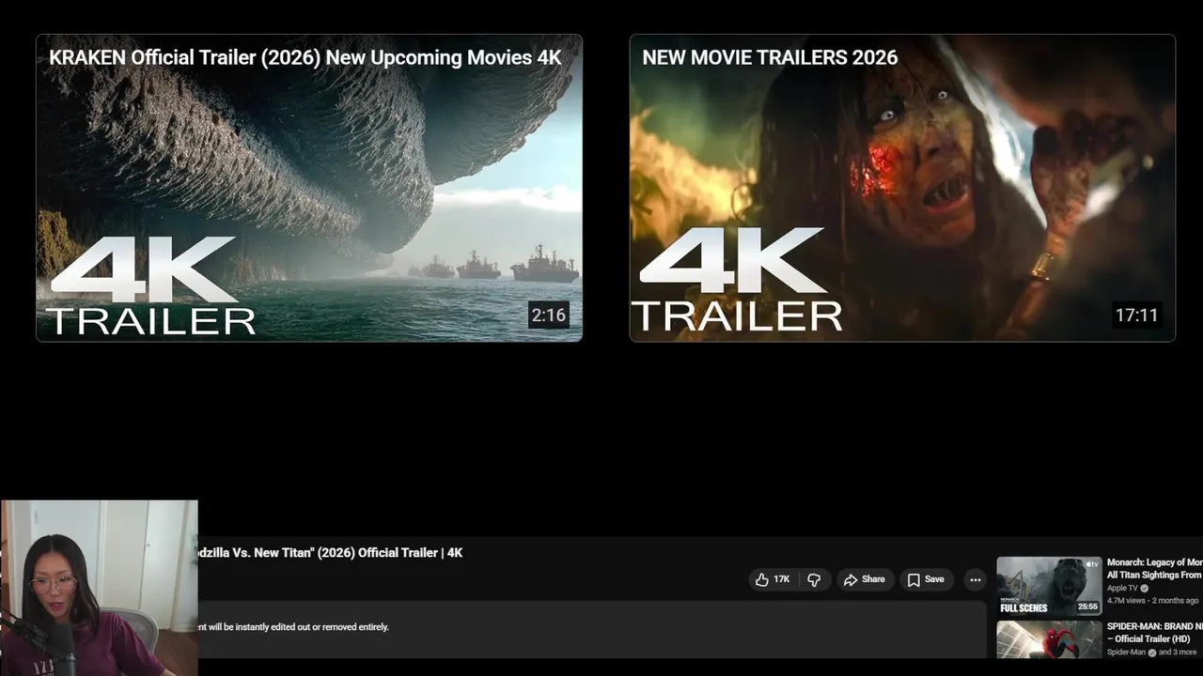Image resolution: width=1203 pixels, height=676 pixels.
Task: Click the 25:55 duration badge on Monarch thumbnail
Action: click(1087, 607)
